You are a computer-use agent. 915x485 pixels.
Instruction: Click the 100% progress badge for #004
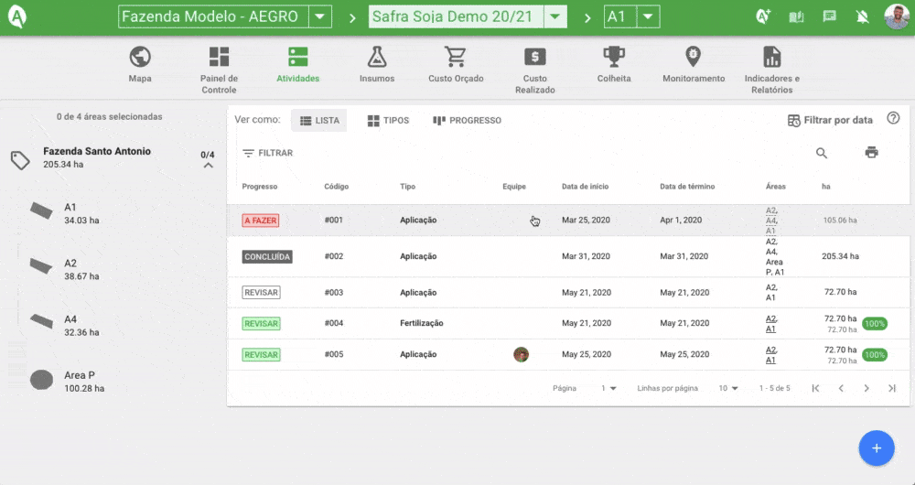874,324
